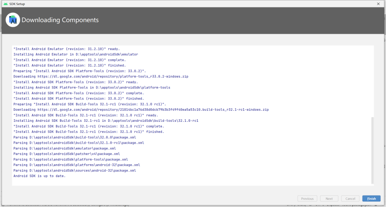This screenshot has width=386, height=207.
Task: Close the SDK Setup dialog
Action: tap(378, 4)
